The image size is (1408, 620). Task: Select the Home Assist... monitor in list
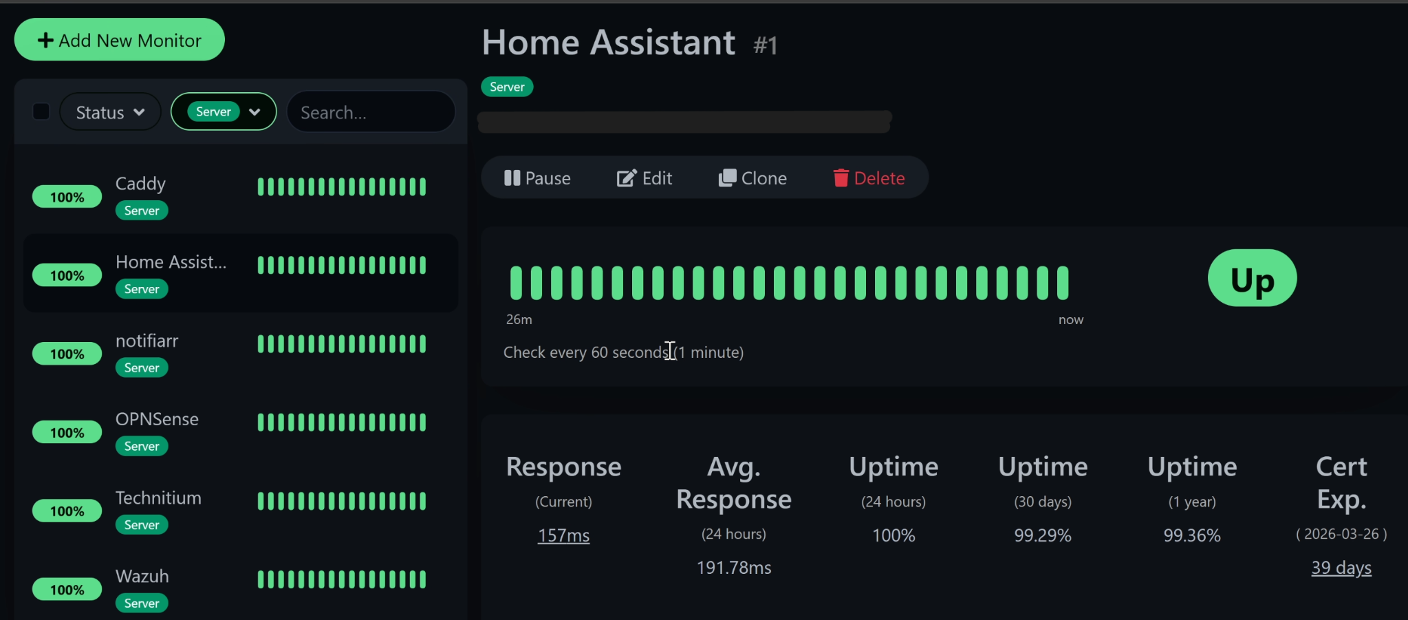[x=241, y=273]
